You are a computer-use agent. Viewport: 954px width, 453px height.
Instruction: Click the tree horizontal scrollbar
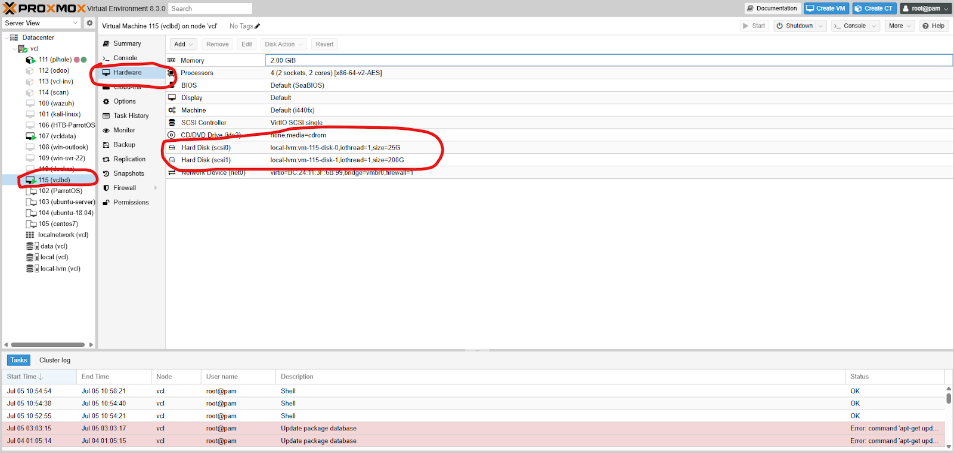point(48,345)
